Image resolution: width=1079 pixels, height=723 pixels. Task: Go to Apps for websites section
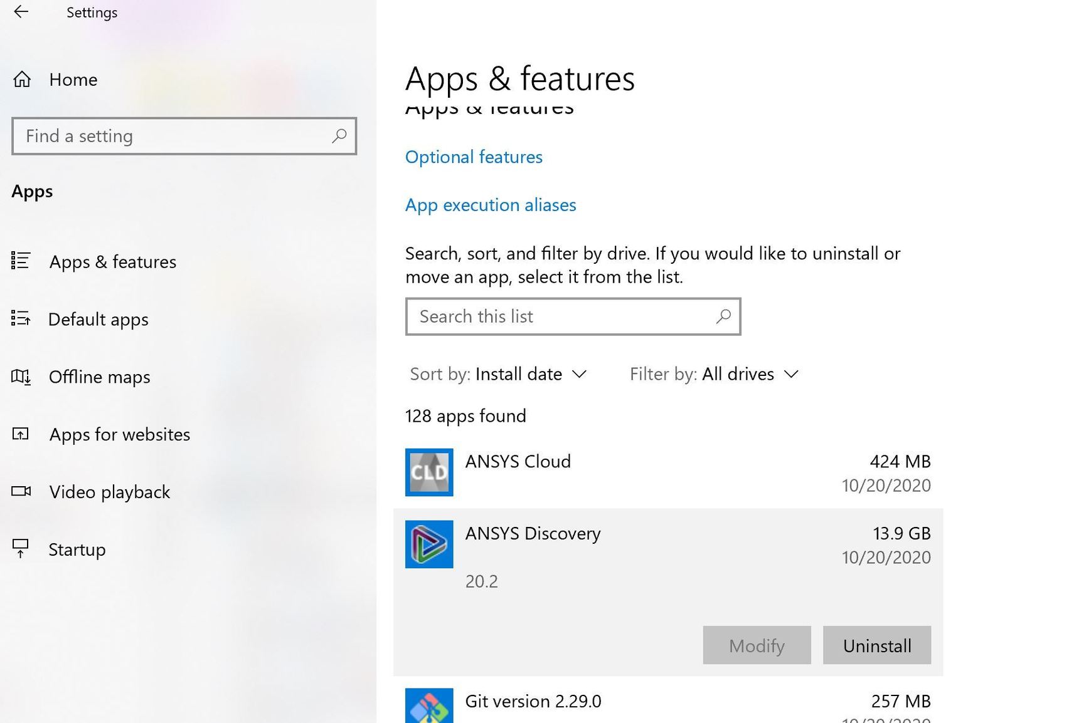click(x=119, y=434)
